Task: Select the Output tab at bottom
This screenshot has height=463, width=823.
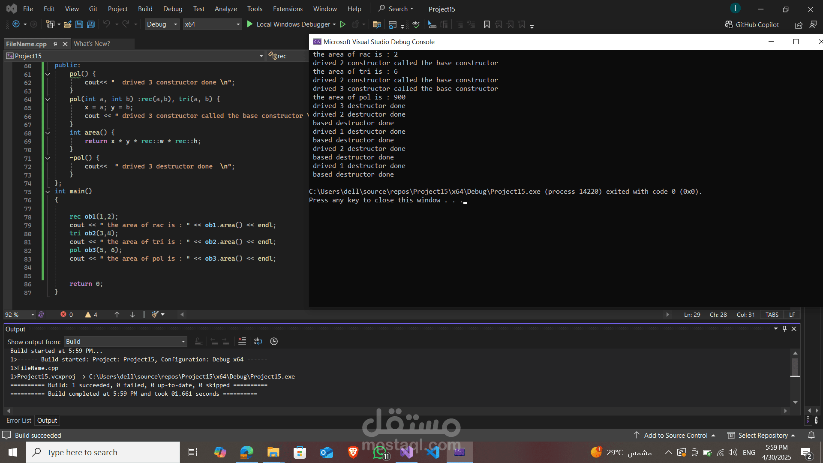Action: (x=47, y=421)
